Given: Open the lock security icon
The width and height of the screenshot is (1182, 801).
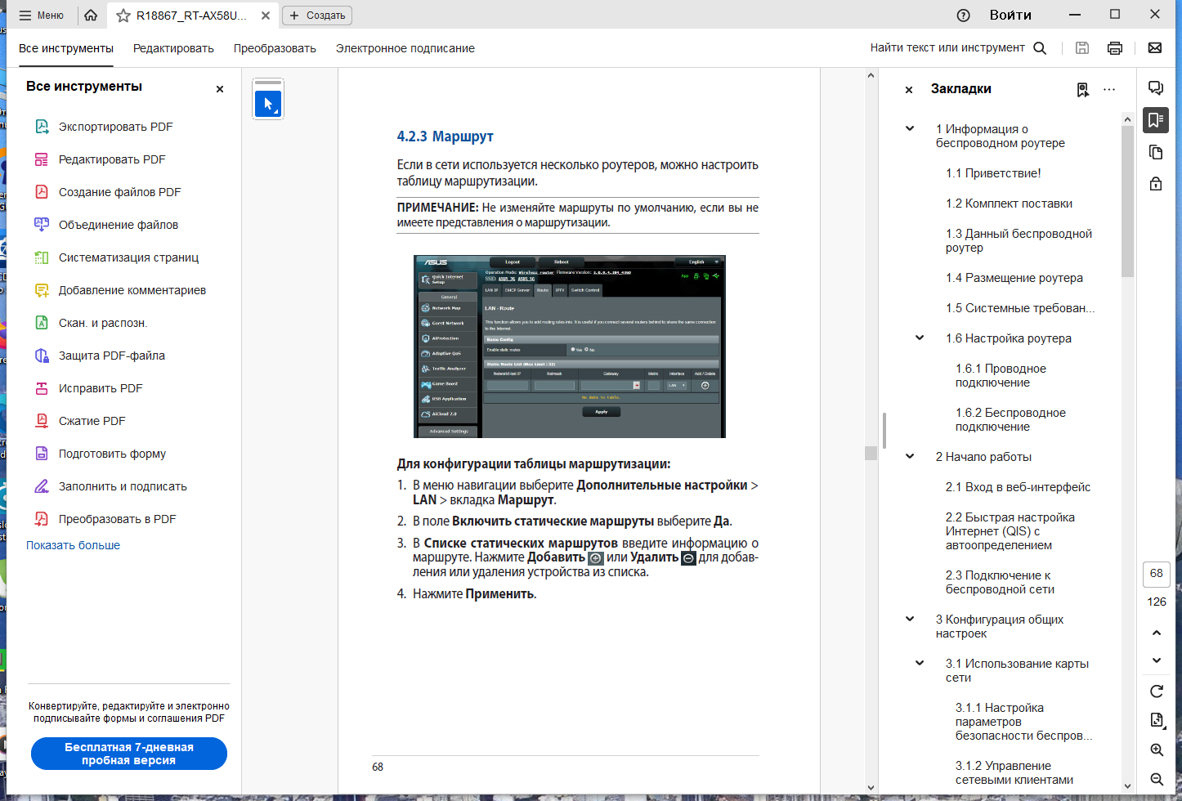Looking at the screenshot, I should tap(1156, 183).
